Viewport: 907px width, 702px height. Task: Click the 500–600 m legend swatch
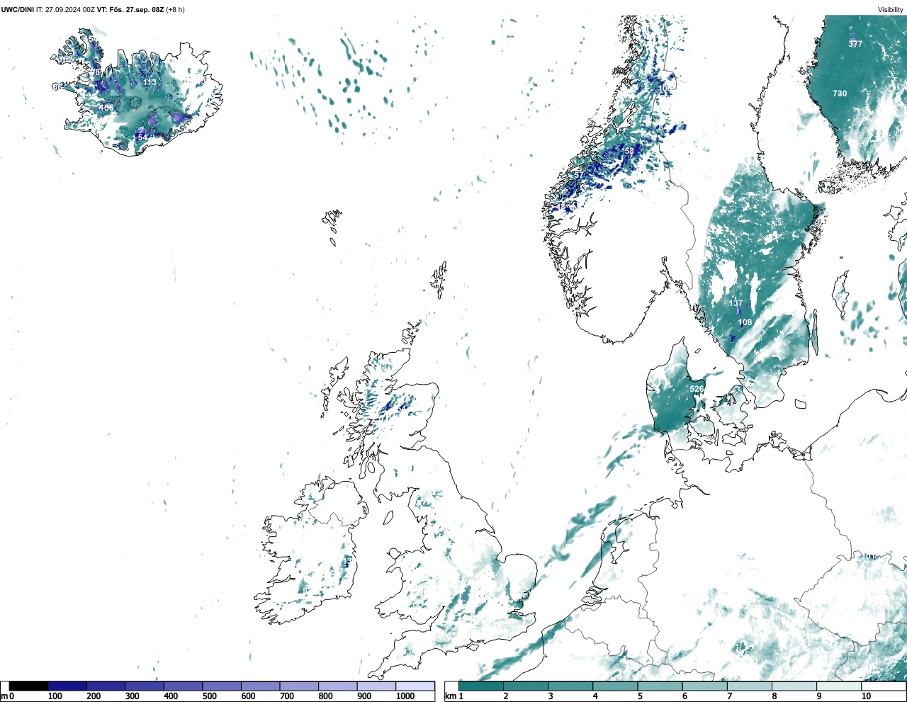(x=222, y=686)
